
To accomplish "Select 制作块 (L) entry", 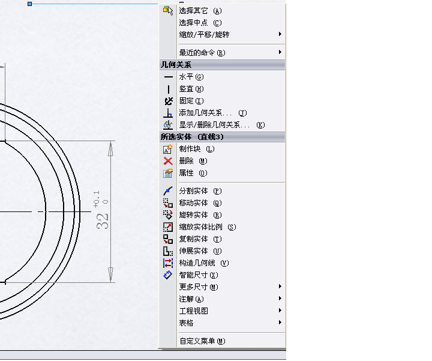I will [x=223, y=149].
